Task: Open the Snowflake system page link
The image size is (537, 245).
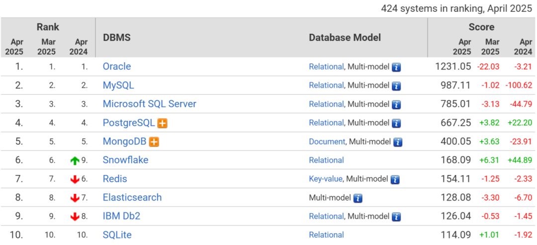Action: pos(125,160)
